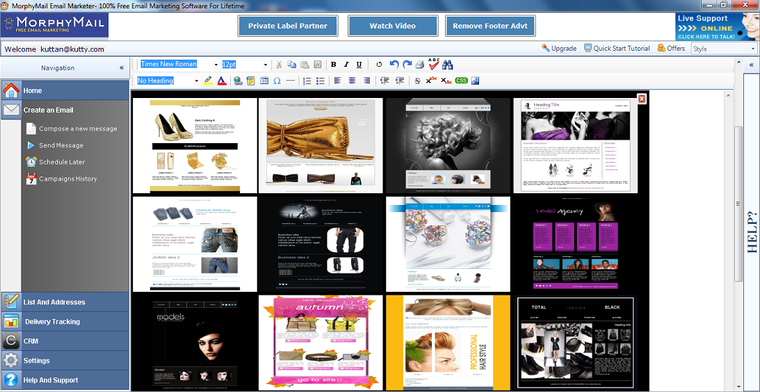Choose the Model Agency purple template
The image size is (760, 392).
[576, 244]
